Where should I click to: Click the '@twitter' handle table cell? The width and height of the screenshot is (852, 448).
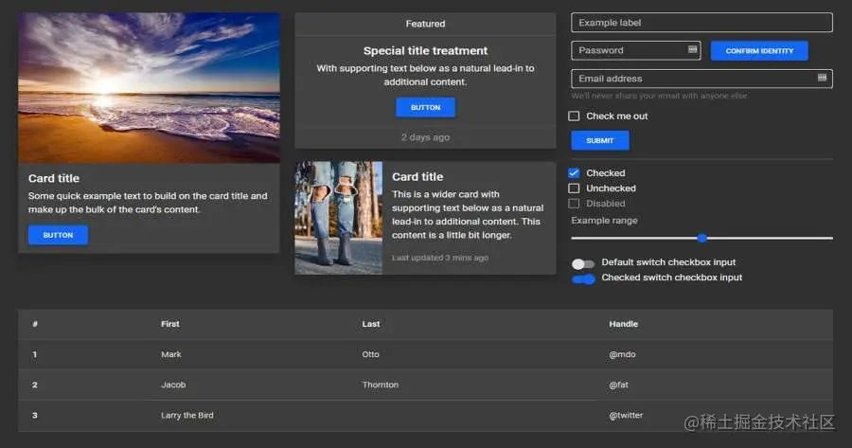click(x=626, y=416)
